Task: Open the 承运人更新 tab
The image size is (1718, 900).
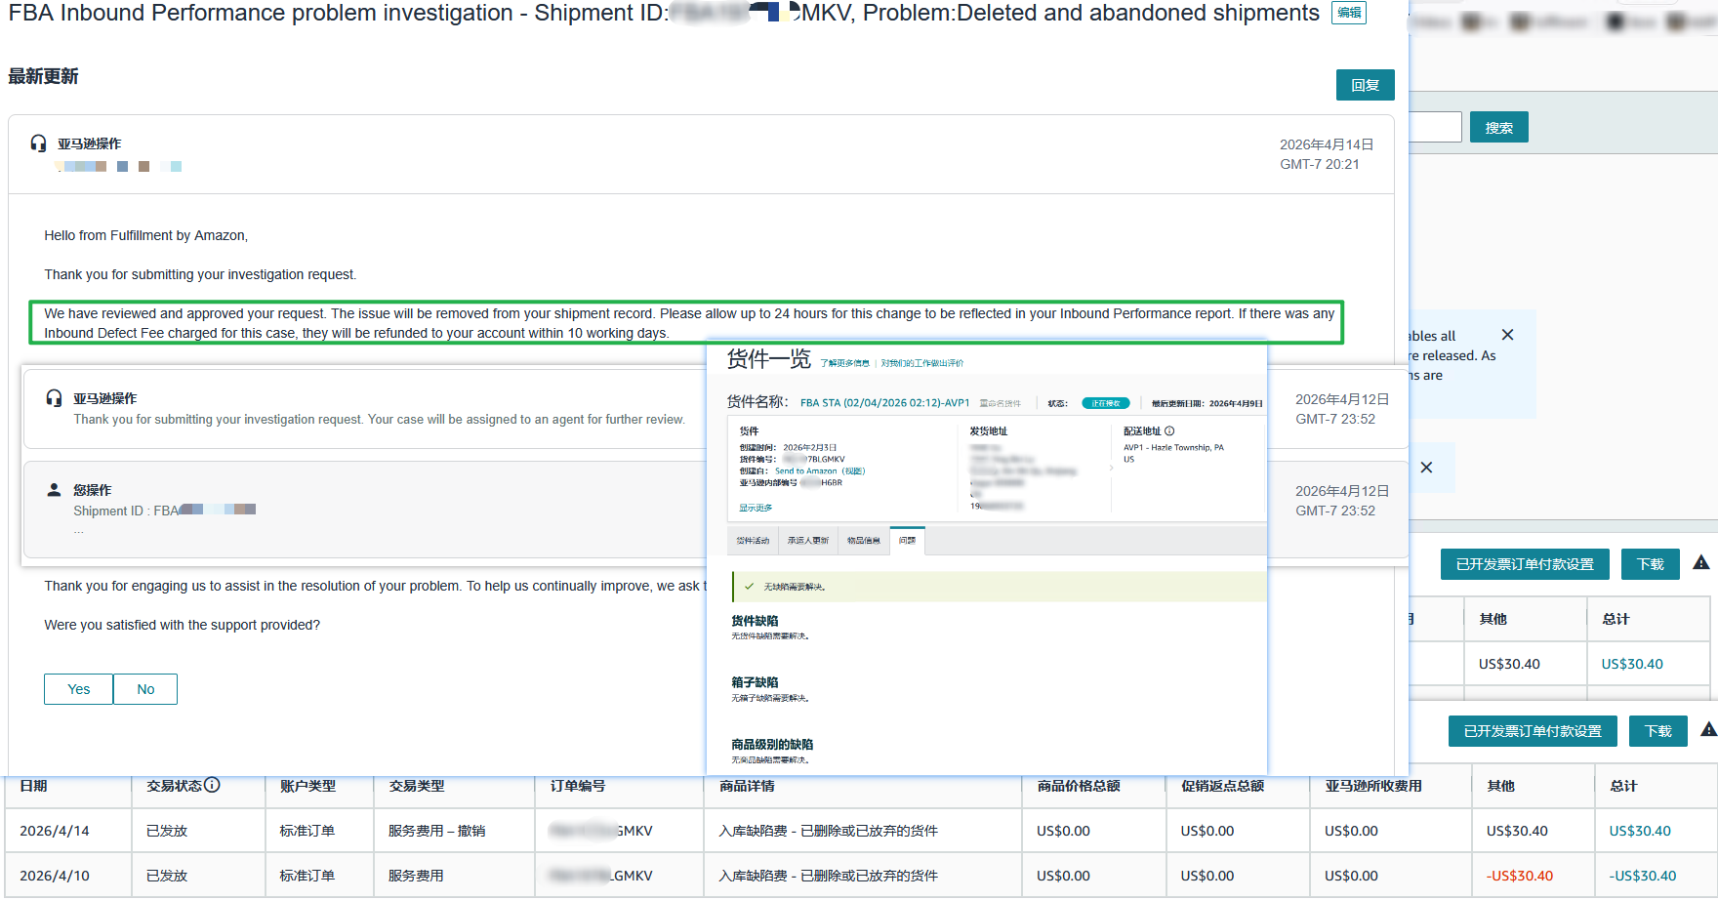Action: (807, 540)
